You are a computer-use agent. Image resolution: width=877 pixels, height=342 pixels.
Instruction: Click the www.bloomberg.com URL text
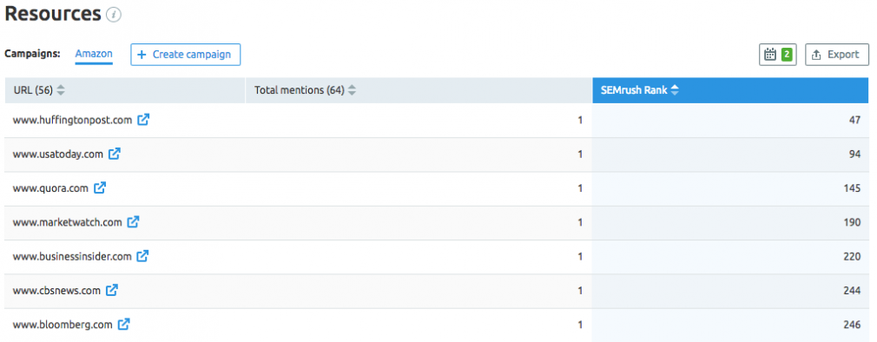point(63,324)
